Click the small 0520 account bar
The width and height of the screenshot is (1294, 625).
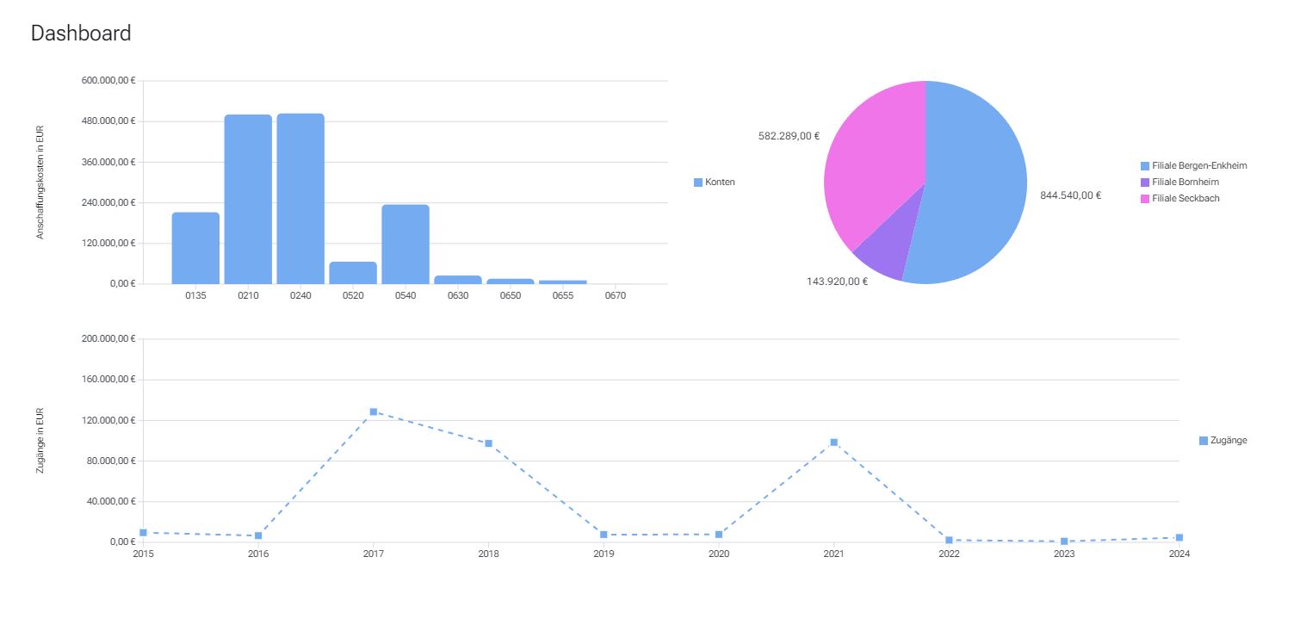[x=353, y=273]
